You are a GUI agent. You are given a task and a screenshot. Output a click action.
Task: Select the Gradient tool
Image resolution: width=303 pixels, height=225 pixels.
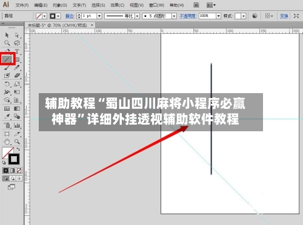pyautogui.click(x=17, y=109)
